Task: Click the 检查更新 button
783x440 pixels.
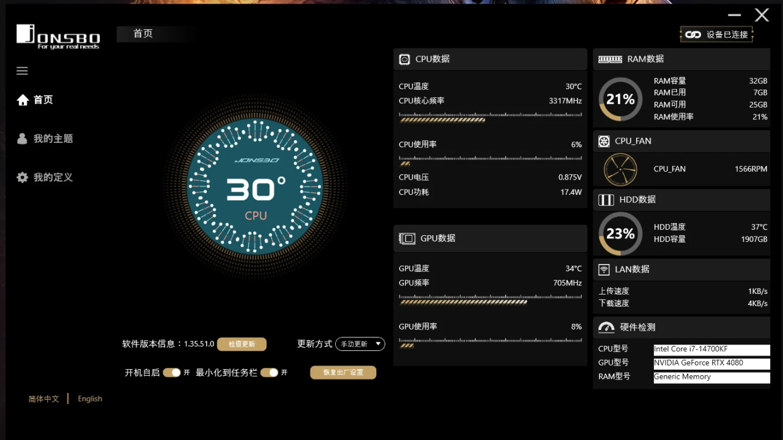Action: [242, 344]
